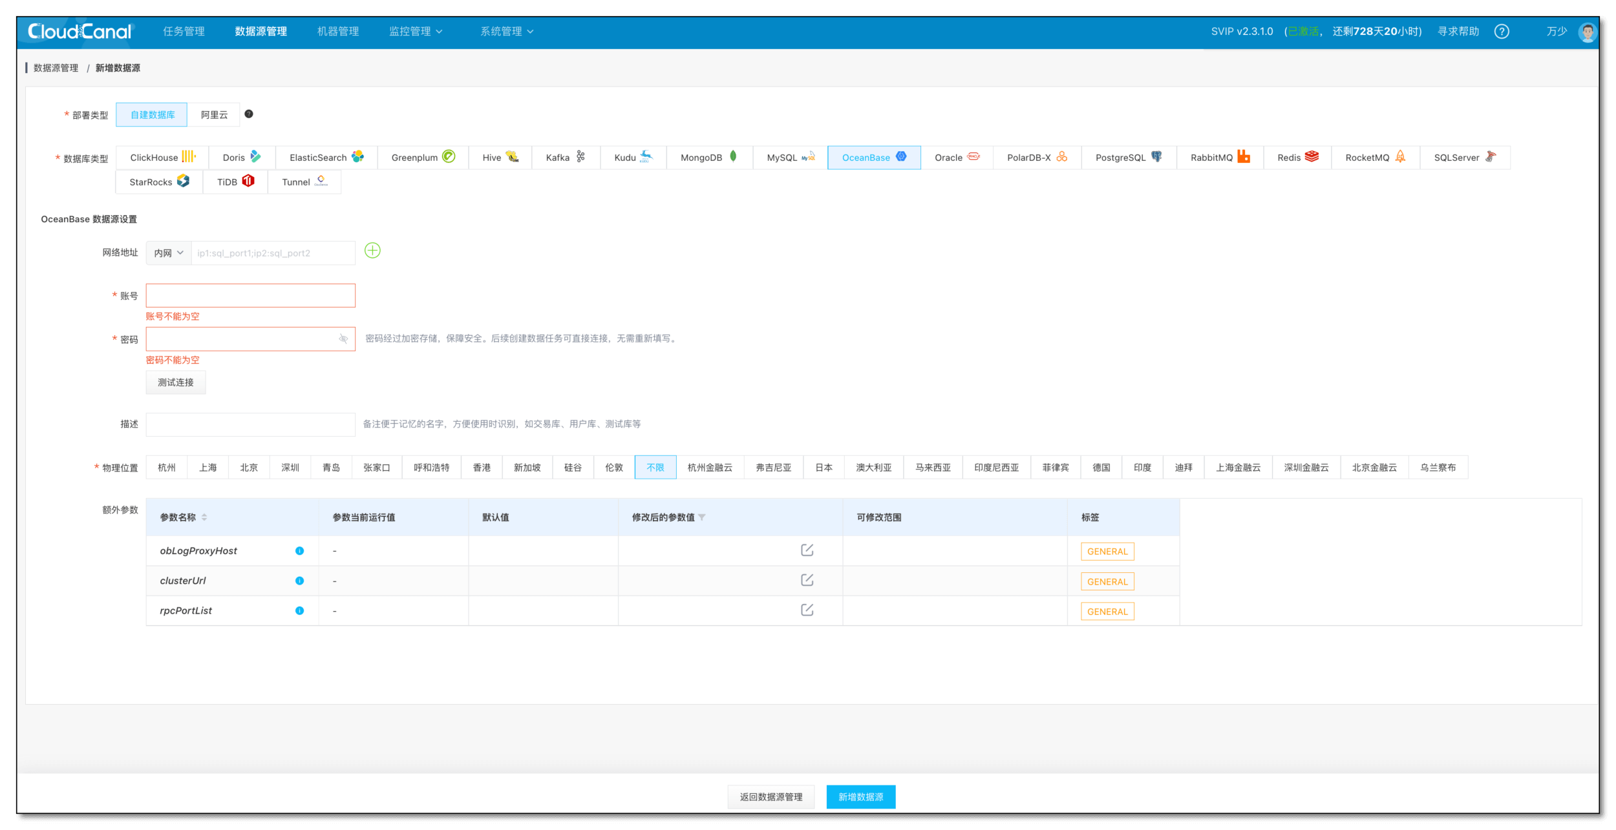Screen dimensions: 1616x830
Task: Select 杭州 physical location
Action: pyautogui.click(x=167, y=467)
